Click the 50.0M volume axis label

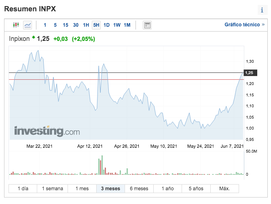pyautogui.click(x=252, y=151)
